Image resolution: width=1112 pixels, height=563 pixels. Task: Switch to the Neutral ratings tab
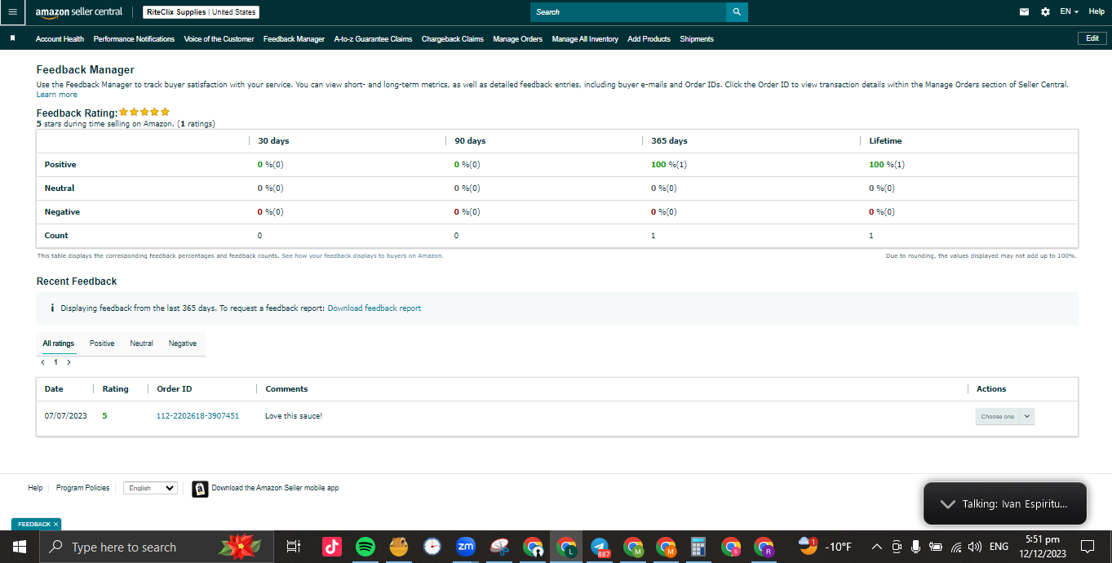tap(141, 344)
